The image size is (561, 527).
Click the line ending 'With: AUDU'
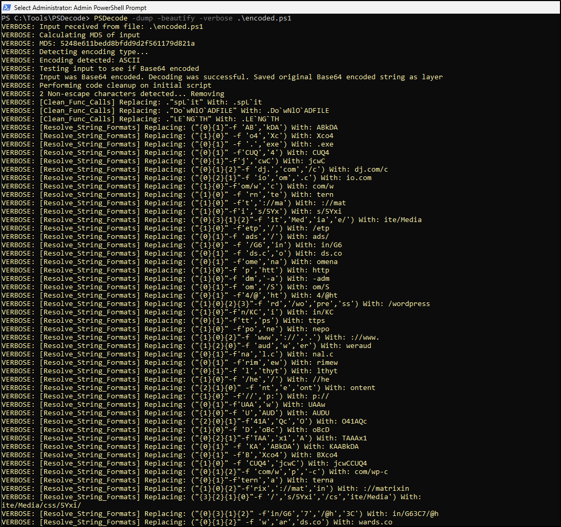[x=165, y=413]
